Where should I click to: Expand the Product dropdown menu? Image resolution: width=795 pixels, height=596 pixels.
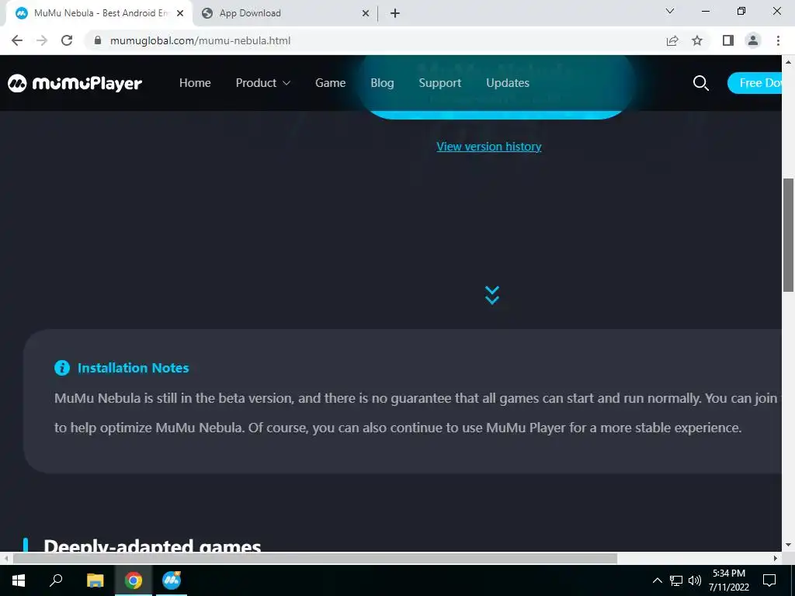coord(262,83)
